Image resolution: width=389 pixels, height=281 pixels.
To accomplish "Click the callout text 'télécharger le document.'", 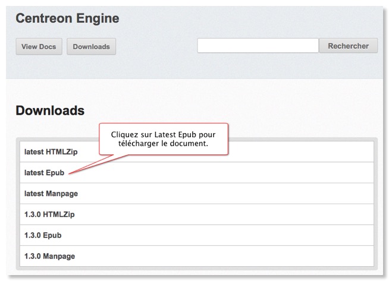I will 164,144.
